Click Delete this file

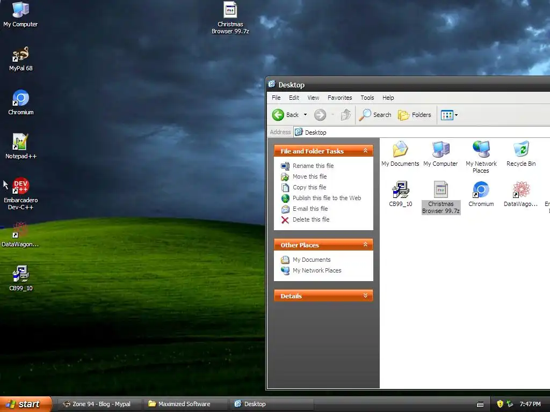305,219
